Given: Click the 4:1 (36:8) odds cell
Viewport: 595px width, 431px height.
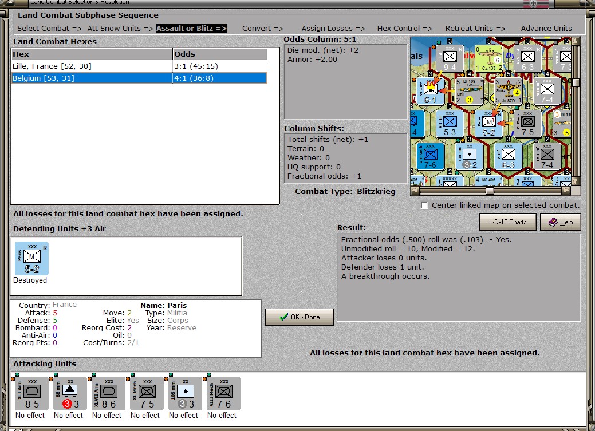Looking at the screenshot, I should point(220,78).
